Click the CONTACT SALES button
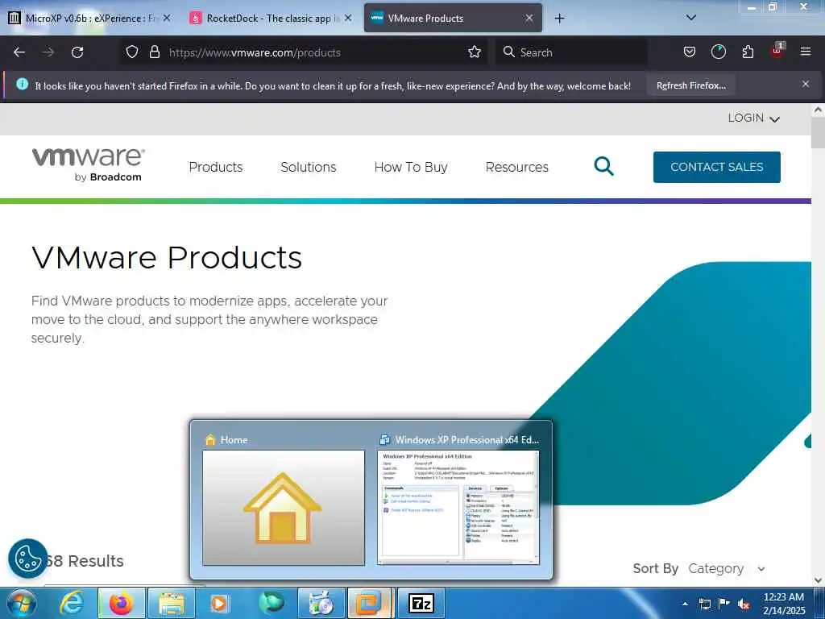Viewport: 825px width, 619px height. tap(716, 167)
